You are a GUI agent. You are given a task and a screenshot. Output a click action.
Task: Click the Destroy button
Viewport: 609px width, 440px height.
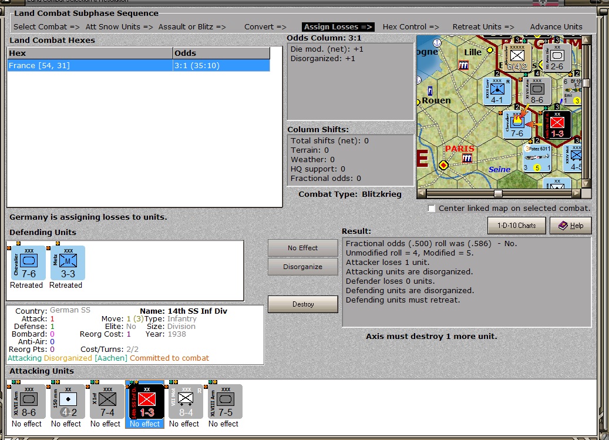[302, 304]
